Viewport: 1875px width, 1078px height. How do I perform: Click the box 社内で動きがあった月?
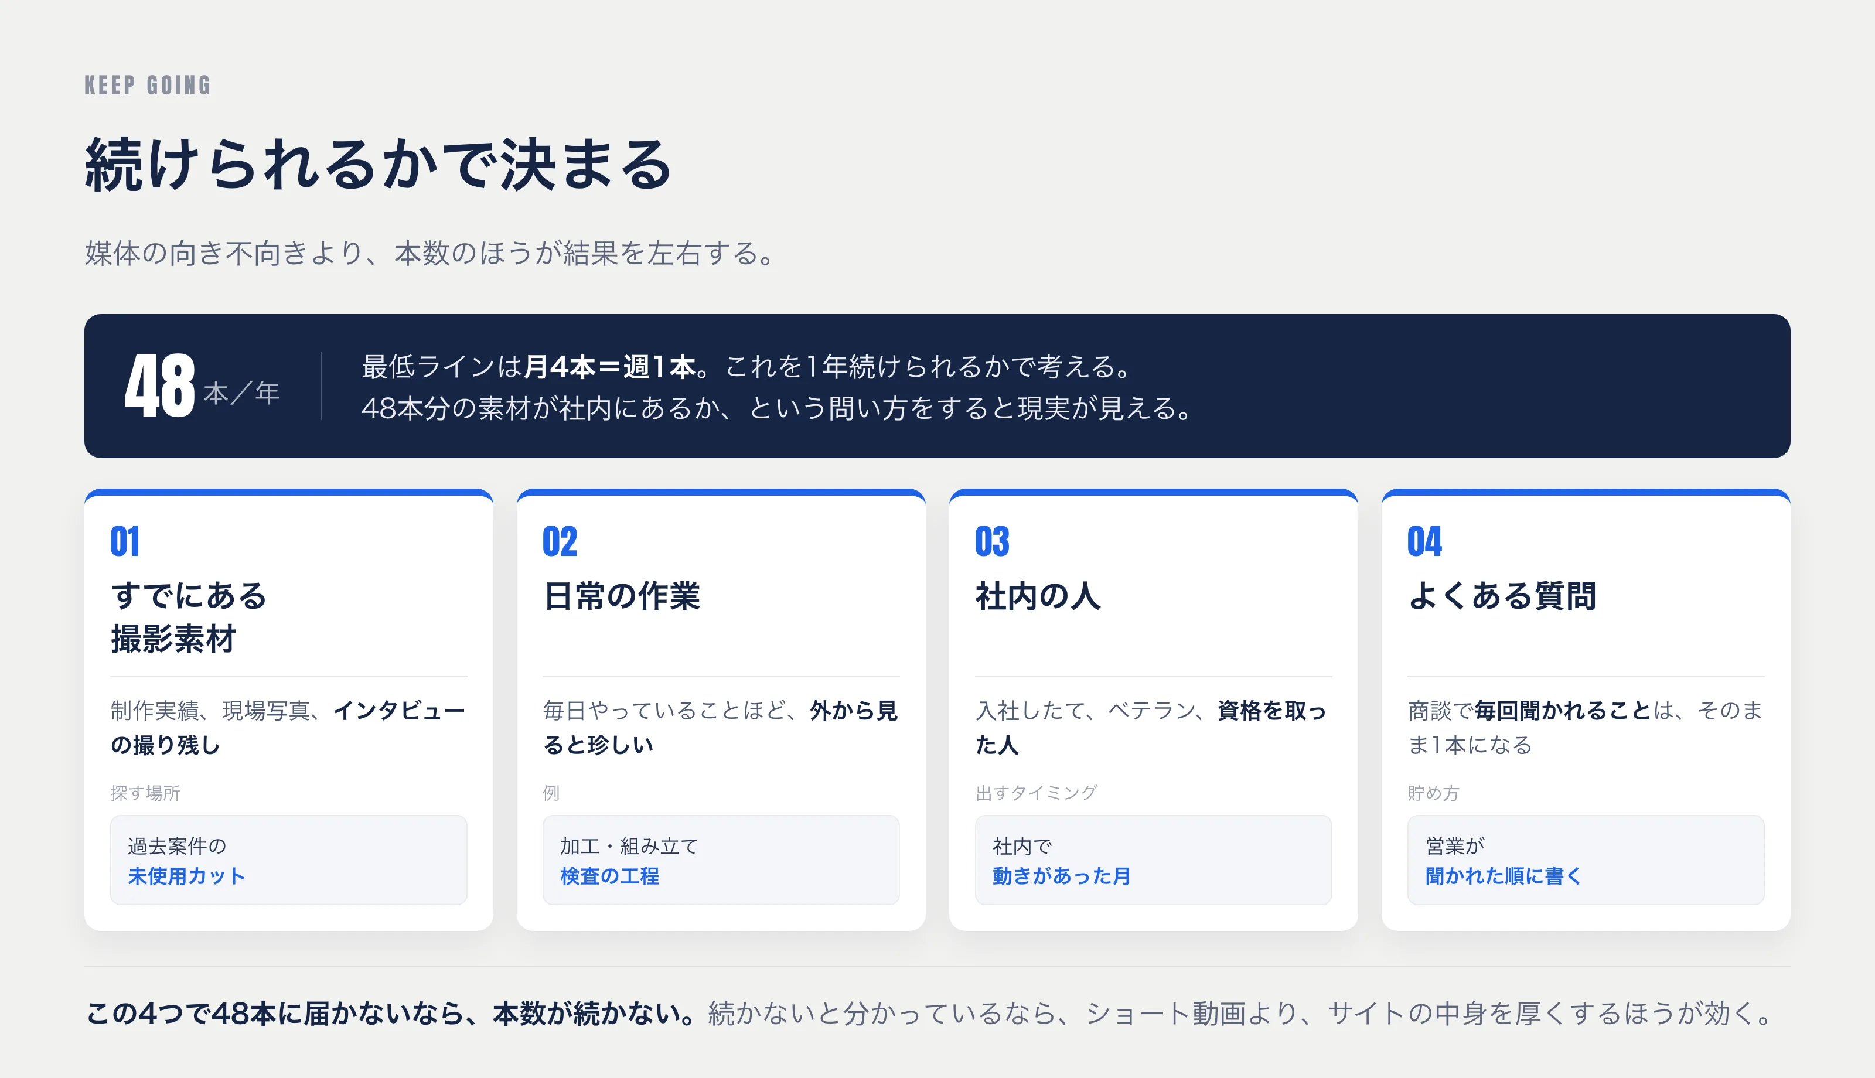[x=1153, y=860]
